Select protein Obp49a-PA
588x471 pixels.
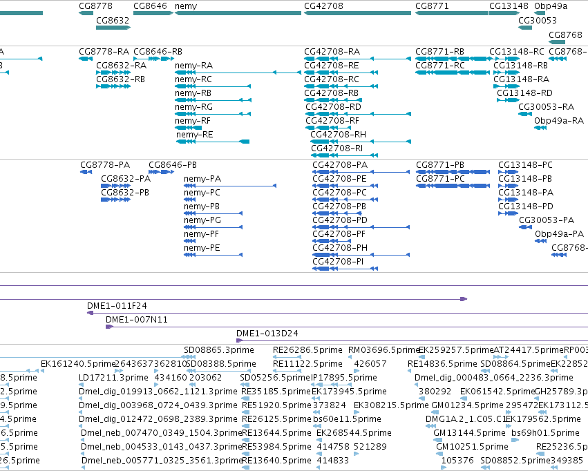coord(559,234)
